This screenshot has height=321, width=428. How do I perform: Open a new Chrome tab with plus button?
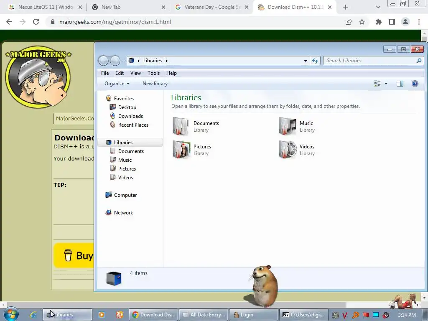(346, 7)
